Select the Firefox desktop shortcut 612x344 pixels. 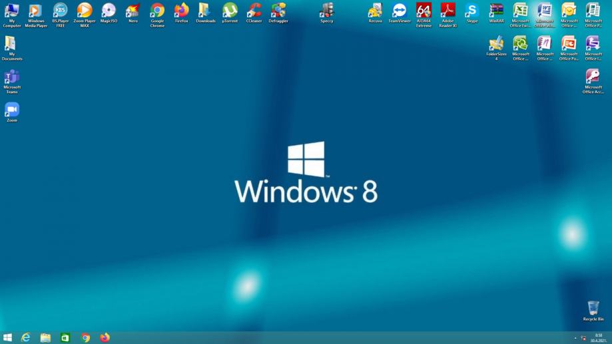pos(182,13)
